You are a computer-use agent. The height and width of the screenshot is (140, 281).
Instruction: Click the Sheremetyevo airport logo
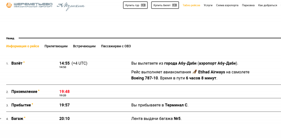29,5
